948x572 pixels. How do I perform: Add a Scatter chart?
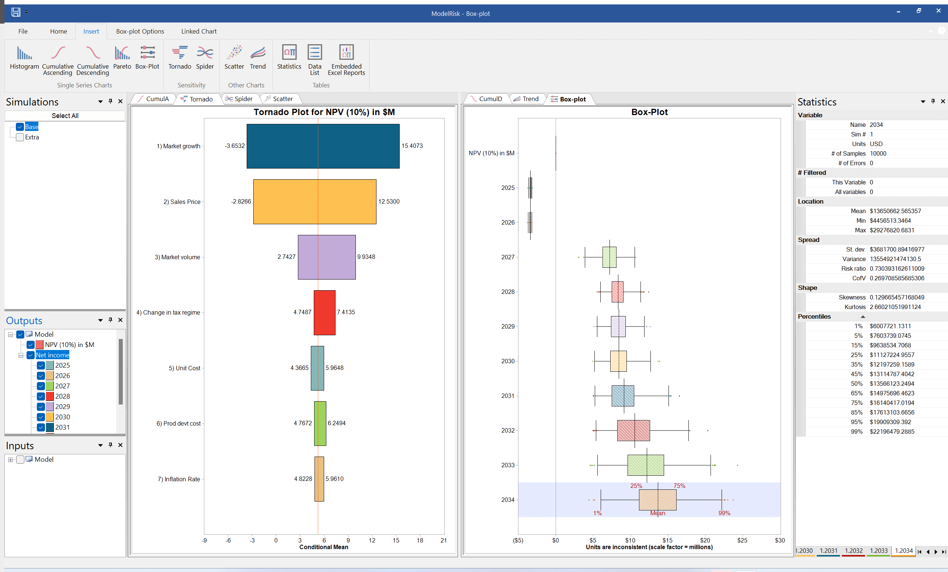[x=234, y=58]
